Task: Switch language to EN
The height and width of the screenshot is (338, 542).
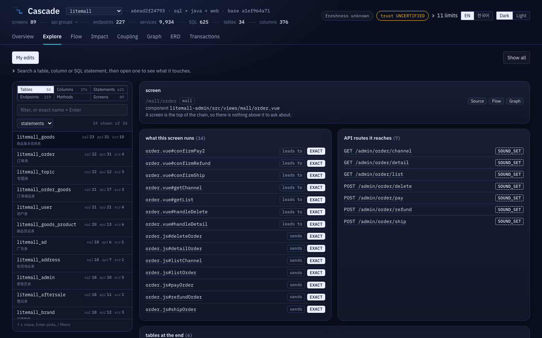Action: [467, 16]
